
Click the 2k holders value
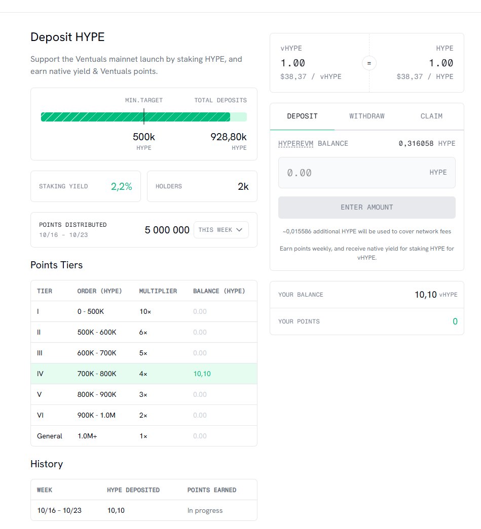[243, 186]
